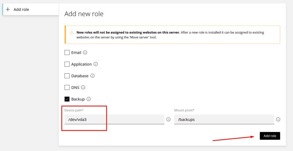
Task: Show info for the Email role
Action: point(85,53)
